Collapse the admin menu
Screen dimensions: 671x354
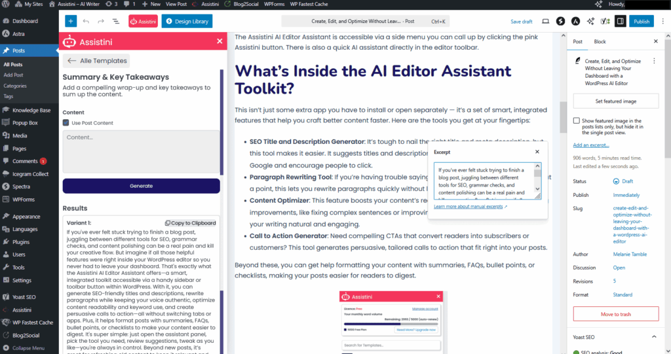[x=29, y=348]
